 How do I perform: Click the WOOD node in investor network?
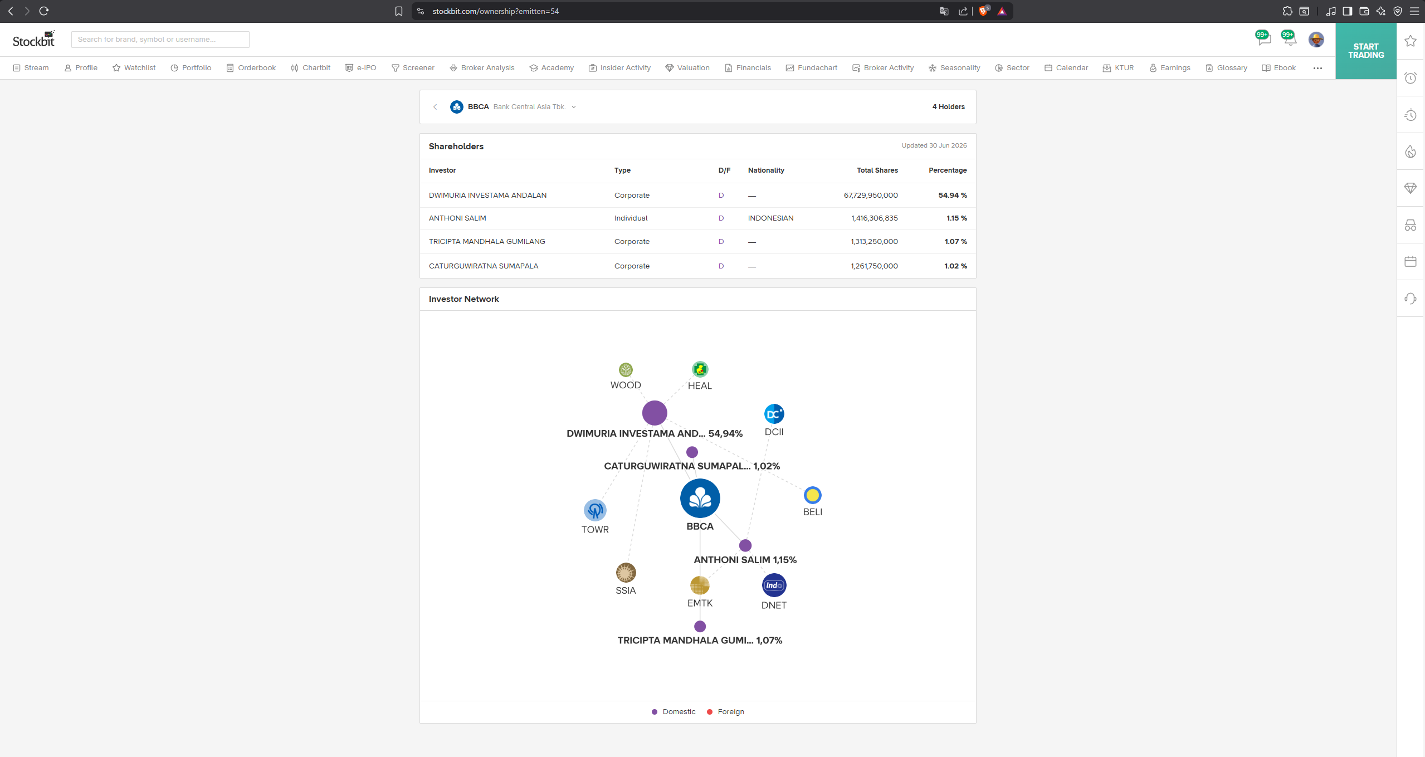pos(626,369)
